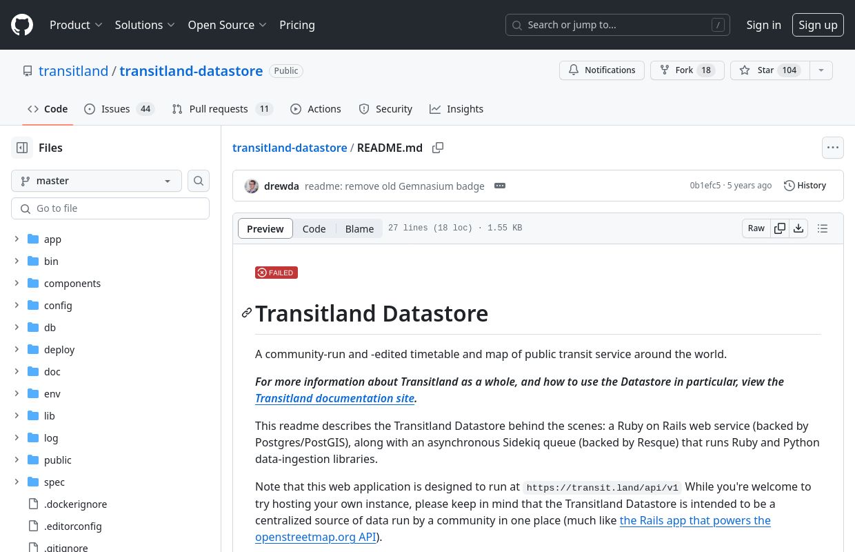
Task: Open the transitland-datastore repository title link
Action: coord(191,71)
